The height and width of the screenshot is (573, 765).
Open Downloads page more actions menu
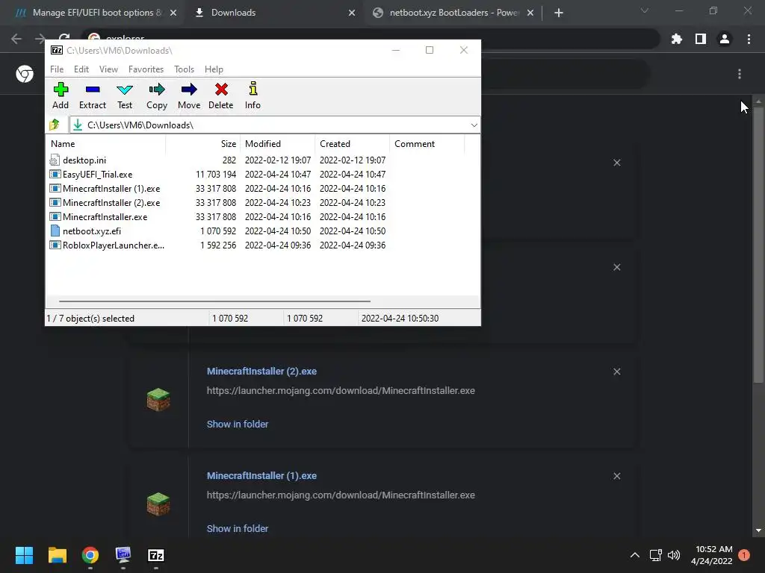pyautogui.click(x=740, y=74)
